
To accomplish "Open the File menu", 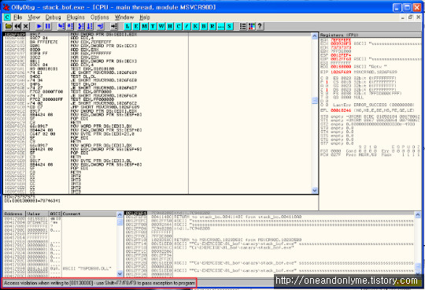I will point(18,17).
